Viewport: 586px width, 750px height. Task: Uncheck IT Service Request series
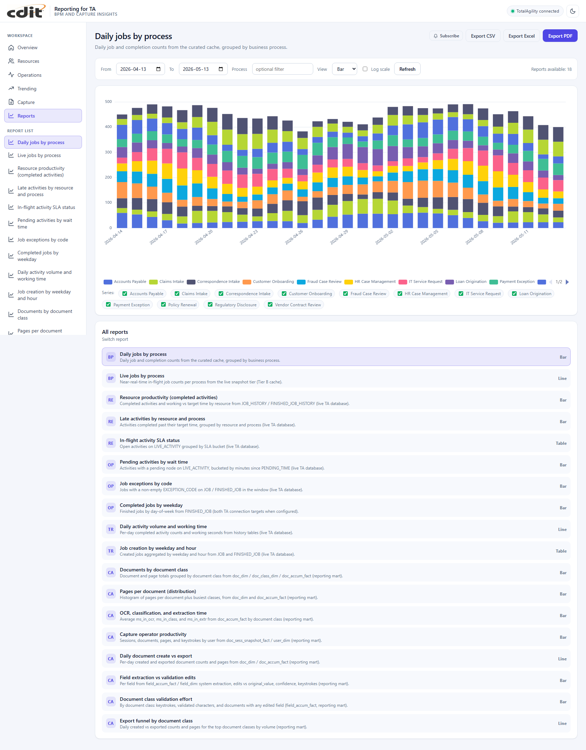click(461, 294)
